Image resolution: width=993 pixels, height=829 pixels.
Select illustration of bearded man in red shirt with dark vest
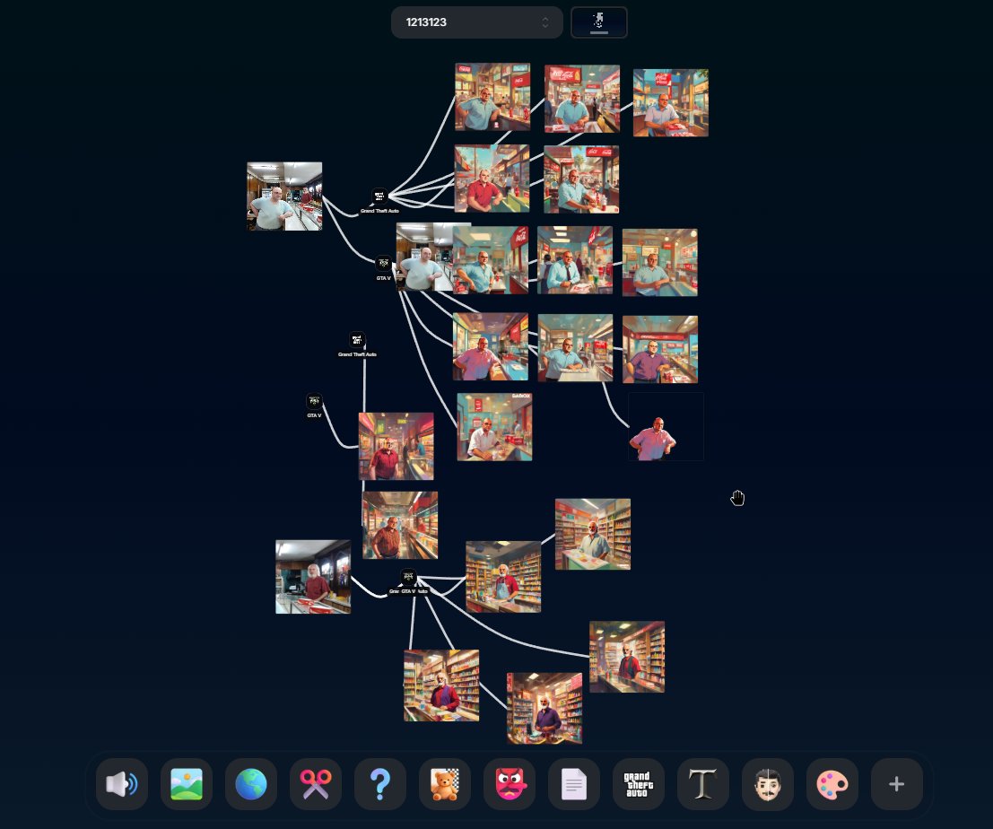click(627, 657)
